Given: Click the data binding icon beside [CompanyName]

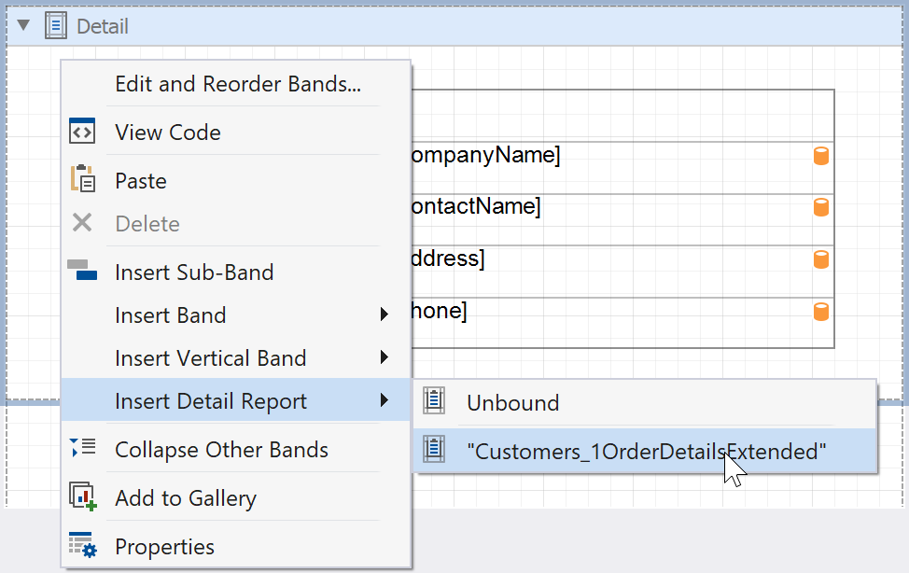Looking at the screenshot, I should click(818, 155).
